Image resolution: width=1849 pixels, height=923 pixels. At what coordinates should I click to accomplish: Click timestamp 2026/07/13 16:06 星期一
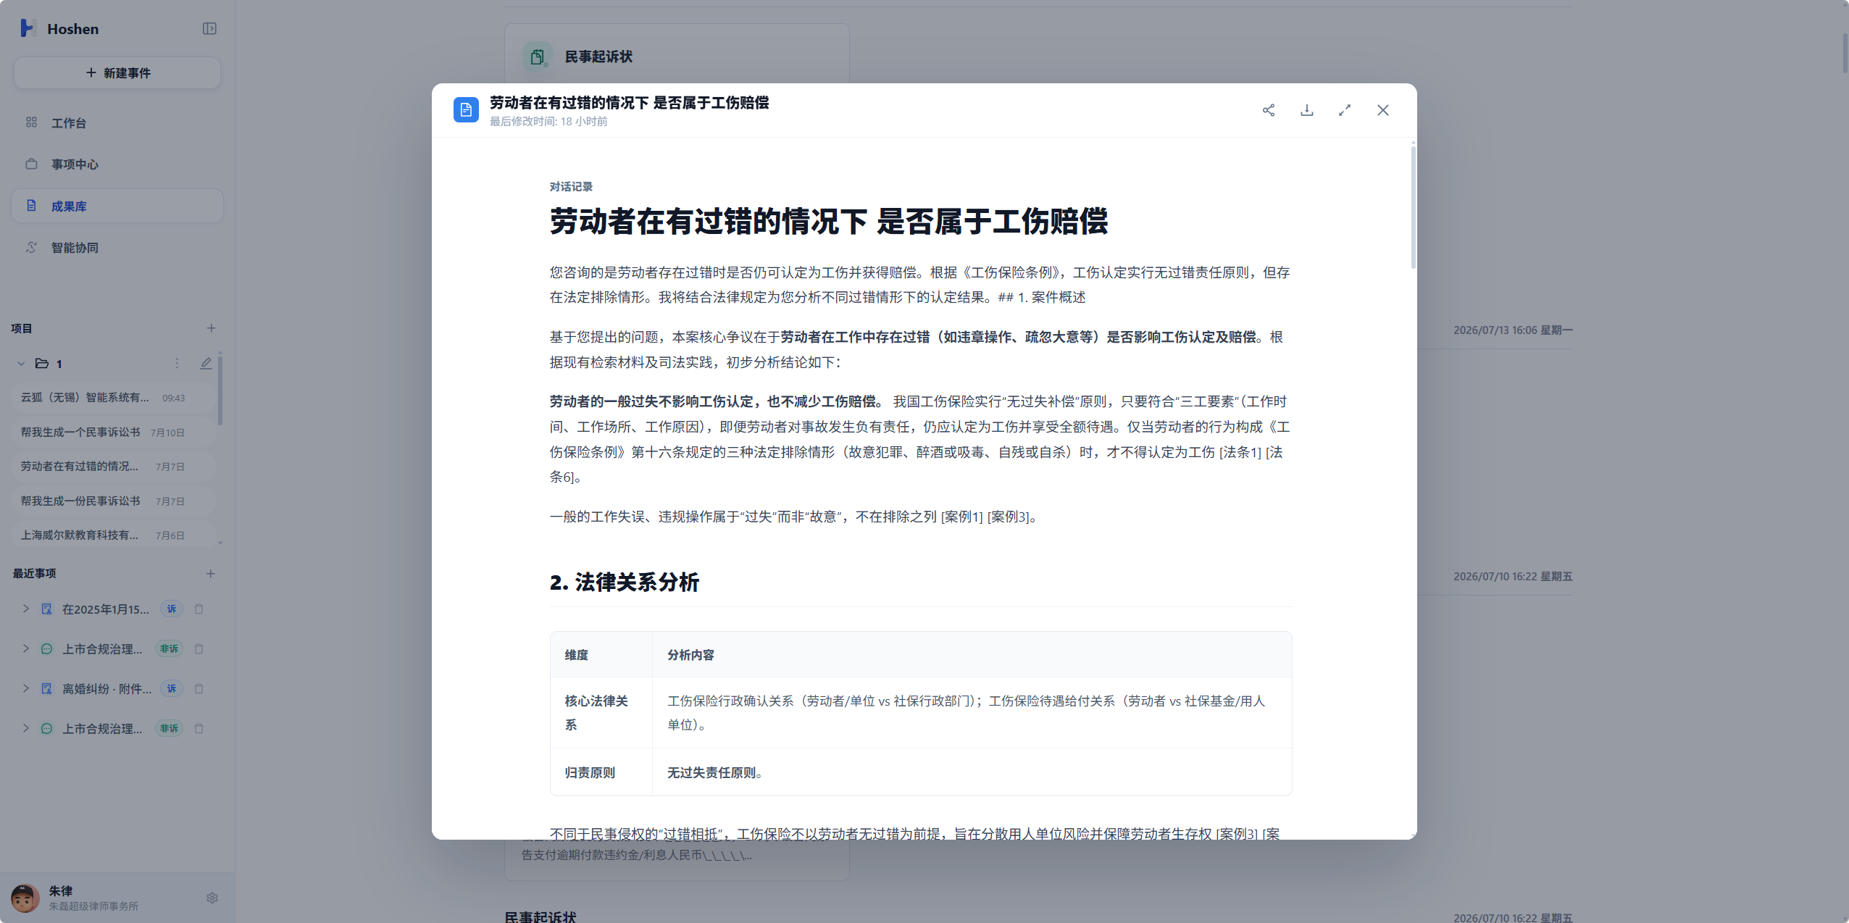[x=1513, y=330]
